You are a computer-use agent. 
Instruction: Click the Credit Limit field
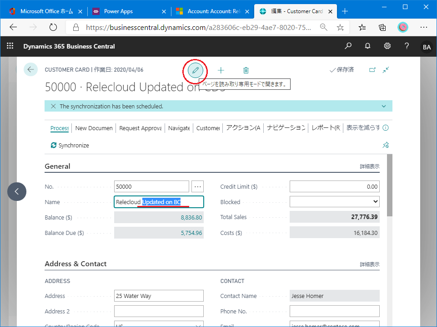(334, 186)
